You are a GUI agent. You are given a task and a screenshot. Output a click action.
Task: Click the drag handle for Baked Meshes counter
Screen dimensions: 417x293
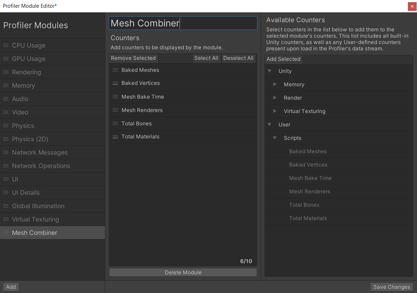[x=115, y=70]
